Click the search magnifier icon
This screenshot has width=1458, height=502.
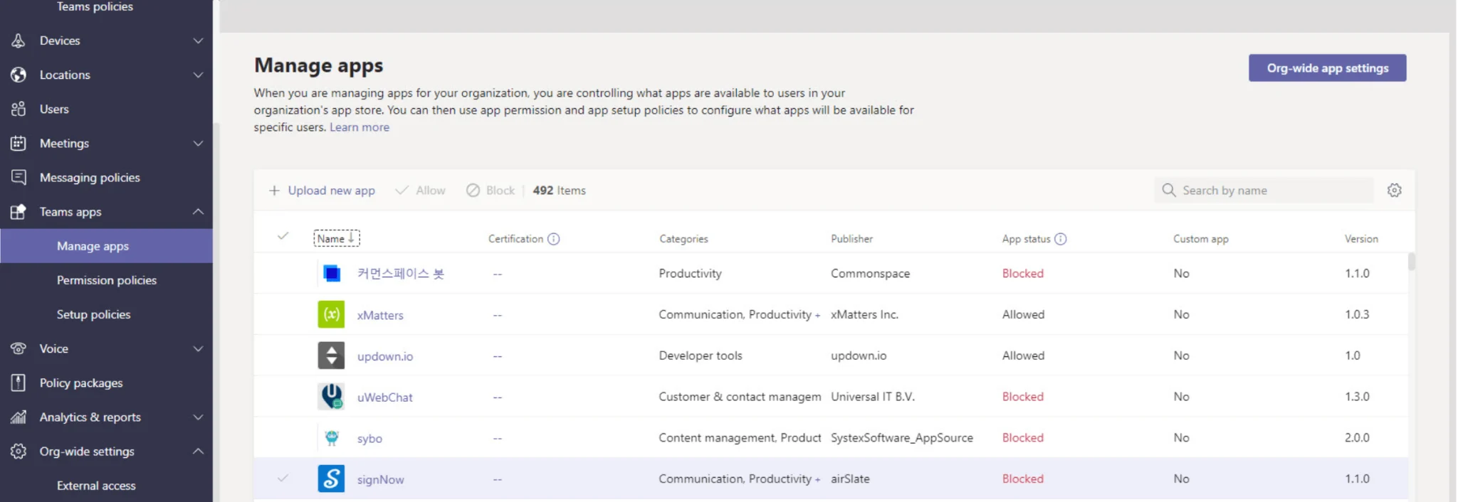(1168, 190)
